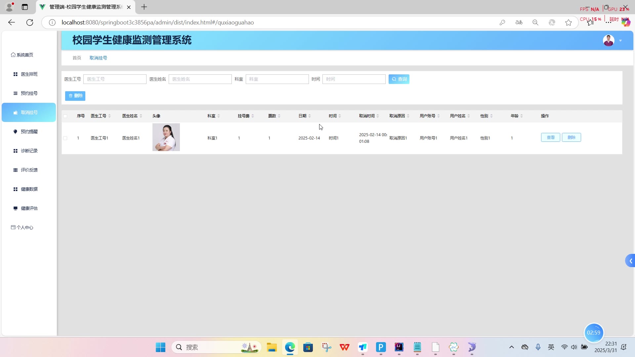Viewport: 635px width, 357px height.
Task: Check the first row checkbox
Action: (x=65, y=138)
